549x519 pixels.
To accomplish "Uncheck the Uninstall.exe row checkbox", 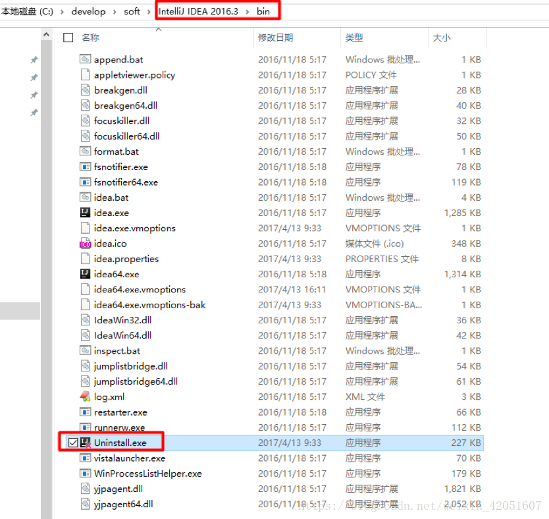I will (x=73, y=443).
